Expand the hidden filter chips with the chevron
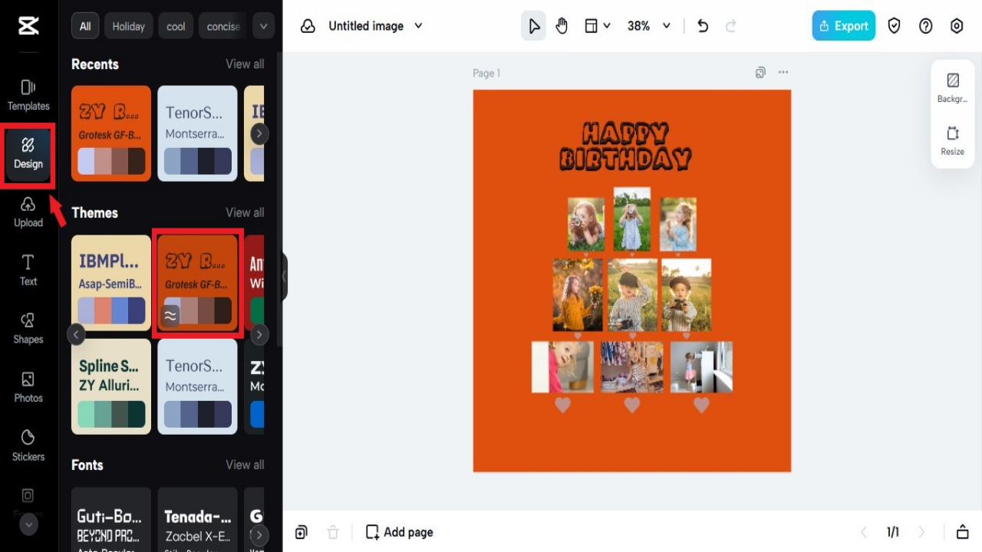 [x=263, y=25]
